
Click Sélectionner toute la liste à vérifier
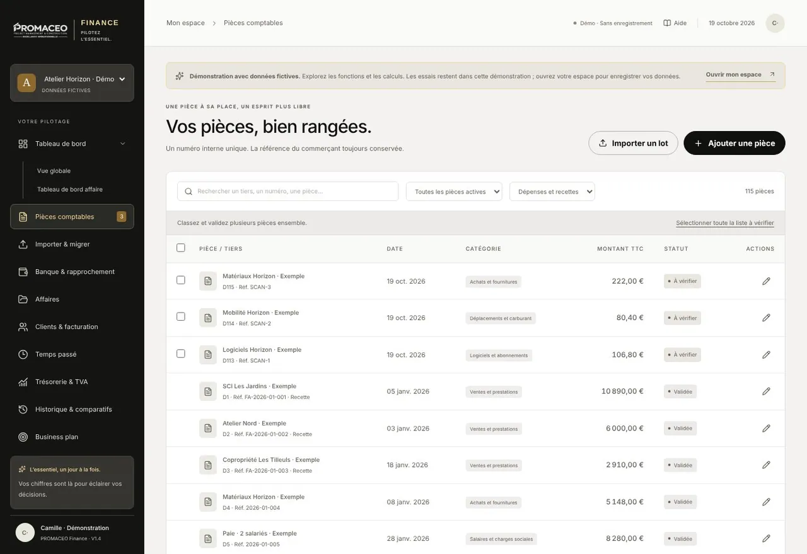click(x=725, y=223)
